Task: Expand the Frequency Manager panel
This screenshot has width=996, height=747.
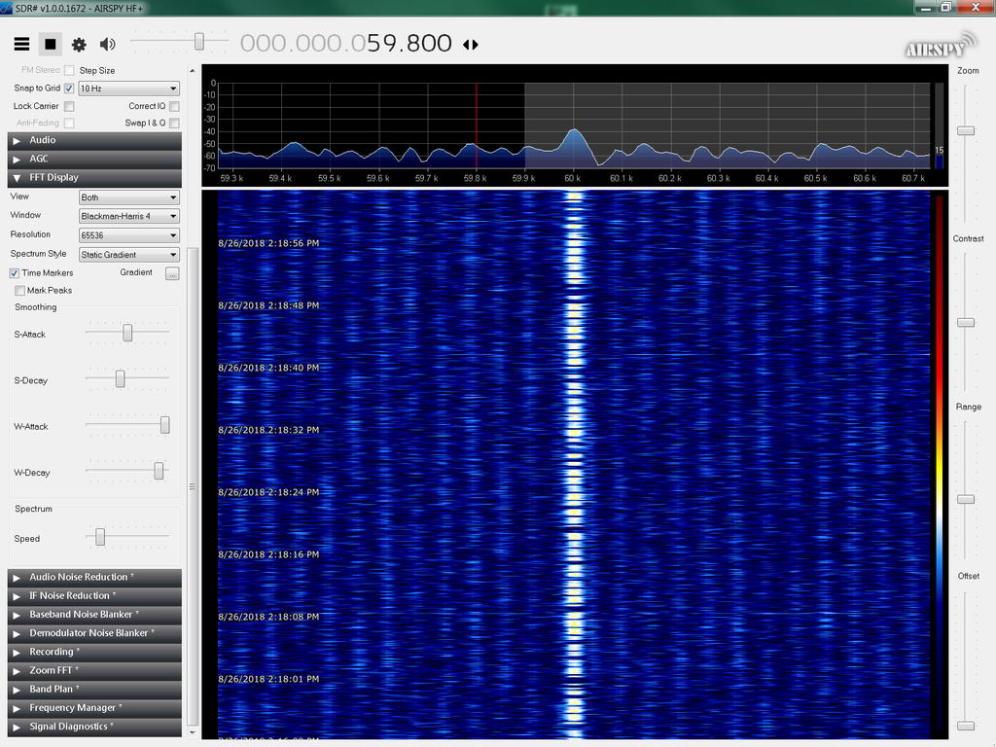Action: [94, 708]
